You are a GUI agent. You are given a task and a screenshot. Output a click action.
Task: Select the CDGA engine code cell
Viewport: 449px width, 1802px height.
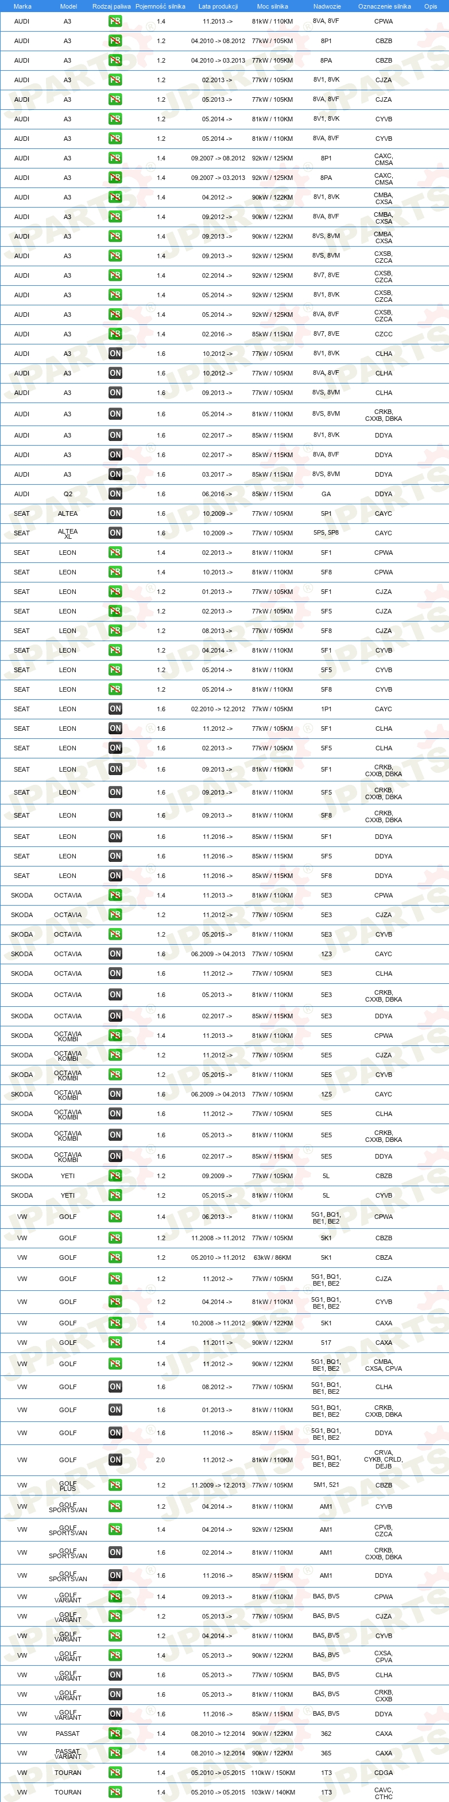coord(384,1773)
